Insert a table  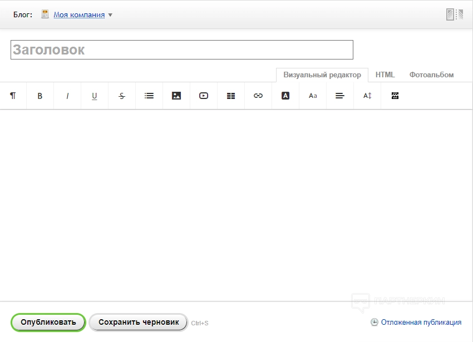[231, 96]
